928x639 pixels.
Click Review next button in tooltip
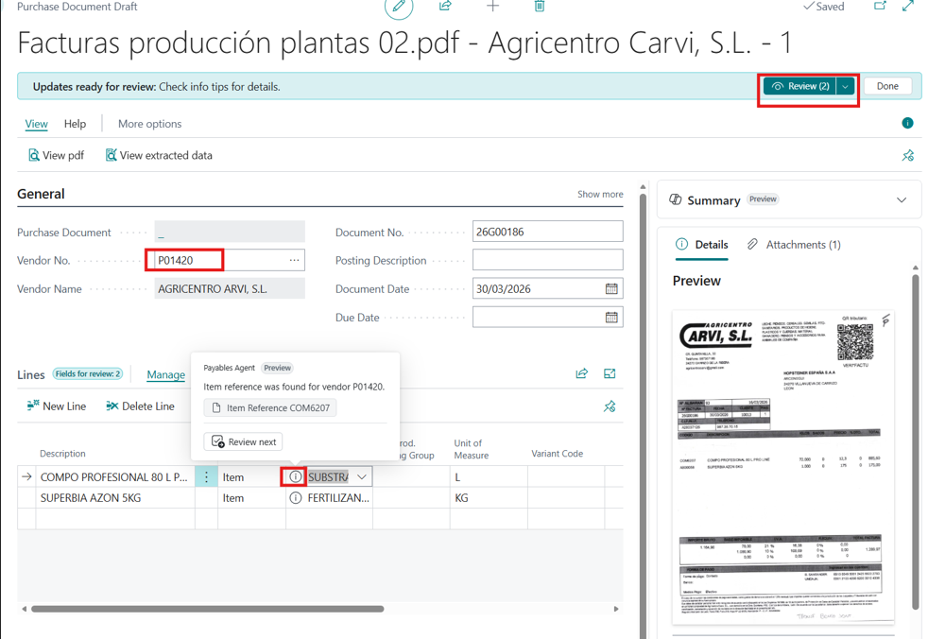(x=243, y=441)
